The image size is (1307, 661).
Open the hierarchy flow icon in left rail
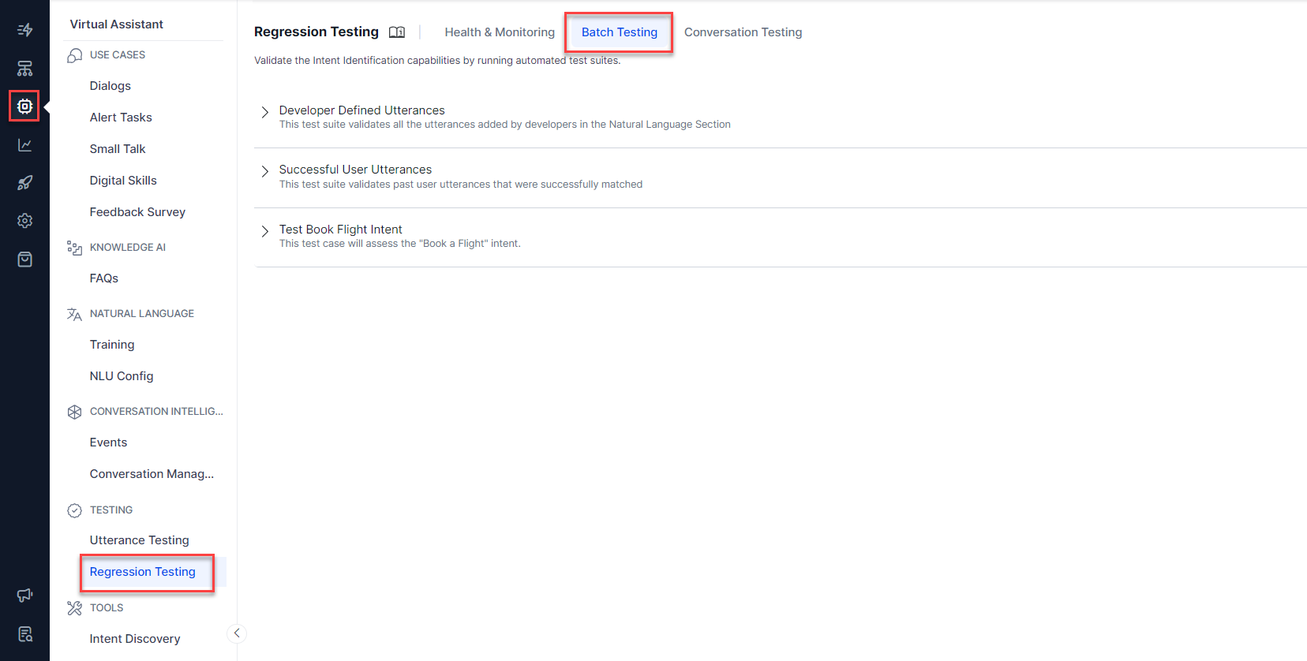pos(24,69)
